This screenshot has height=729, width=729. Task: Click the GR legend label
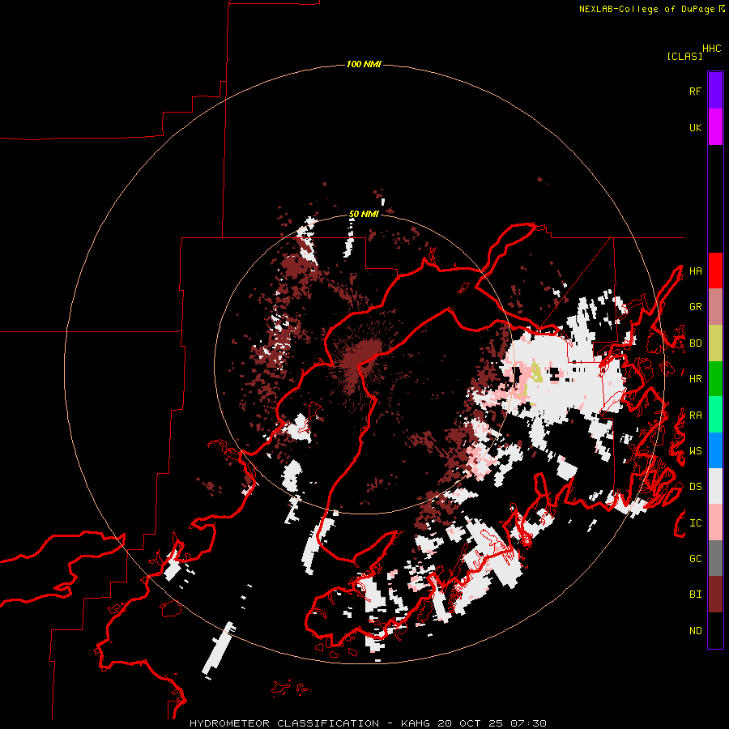click(x=695, y=307)
